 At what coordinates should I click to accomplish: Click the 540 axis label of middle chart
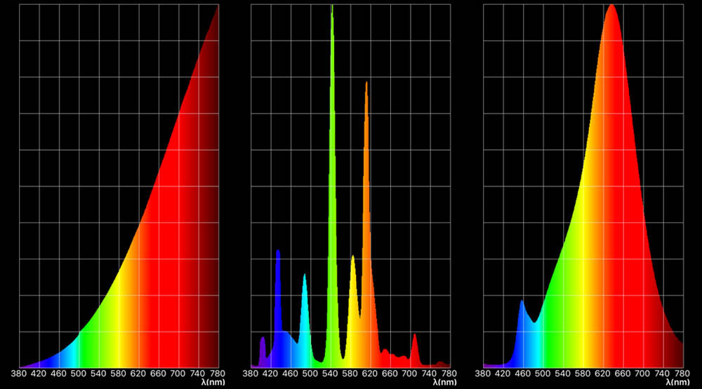[331, 374]
